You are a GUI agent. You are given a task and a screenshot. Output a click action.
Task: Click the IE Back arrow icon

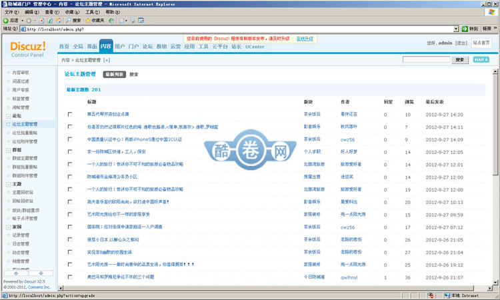[7, 21]
